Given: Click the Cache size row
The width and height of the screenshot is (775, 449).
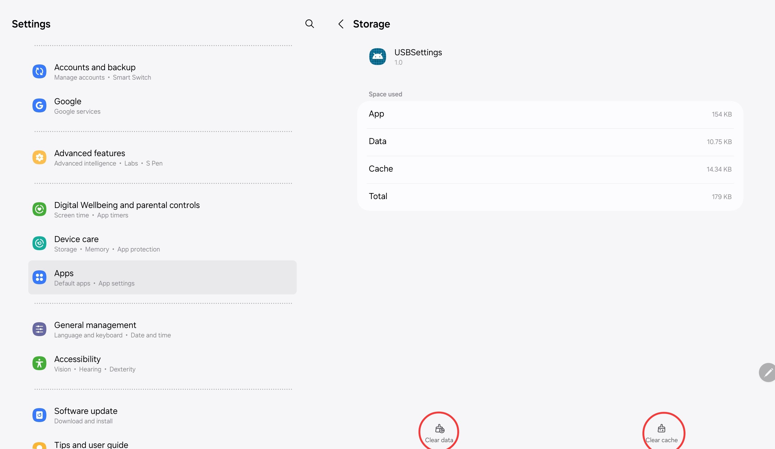Looking at the screenshot, I should click(550, 169).
